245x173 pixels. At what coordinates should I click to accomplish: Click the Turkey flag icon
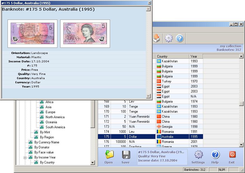[x=159, y=81]
